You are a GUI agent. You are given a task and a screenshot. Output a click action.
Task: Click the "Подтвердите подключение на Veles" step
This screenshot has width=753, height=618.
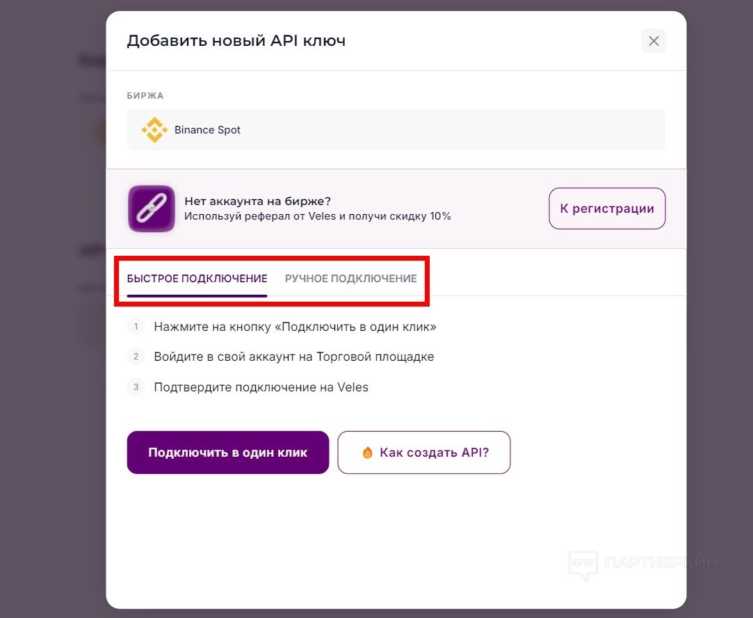coord(261,387)
